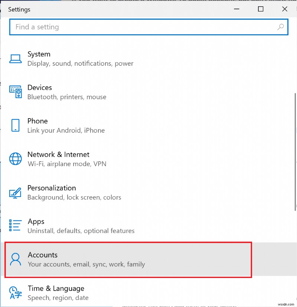Open Accounts settings label
Viewport: 297px width, 307px height.
tap(43, 255)
